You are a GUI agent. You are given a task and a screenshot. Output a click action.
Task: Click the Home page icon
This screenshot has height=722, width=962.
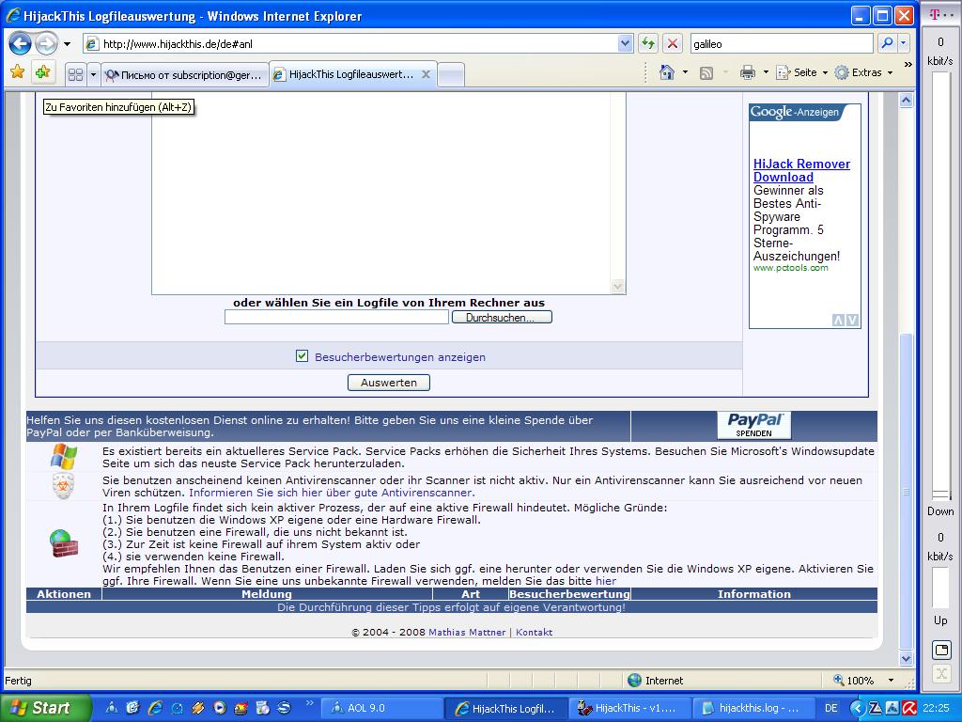(x=666, y=72)
